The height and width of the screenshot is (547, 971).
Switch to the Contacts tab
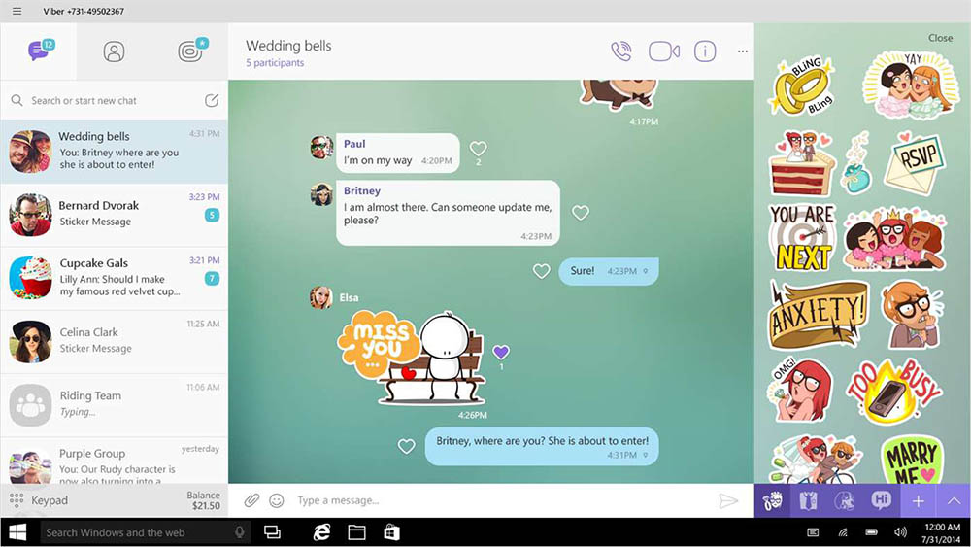pos(114,51)
